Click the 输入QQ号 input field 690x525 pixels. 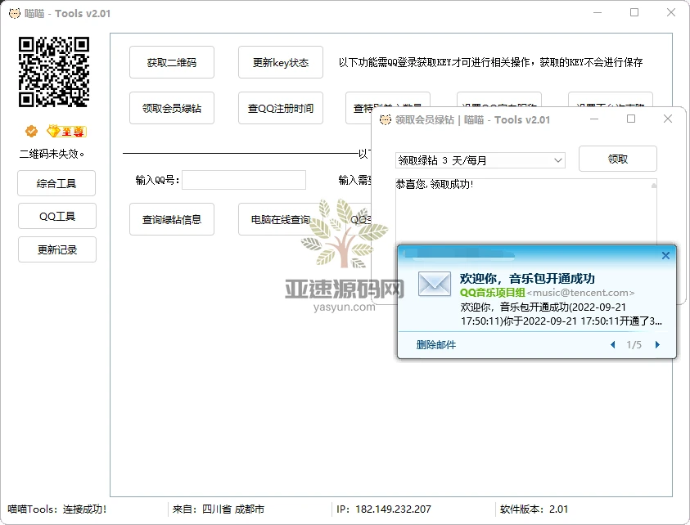click(244, 179)
